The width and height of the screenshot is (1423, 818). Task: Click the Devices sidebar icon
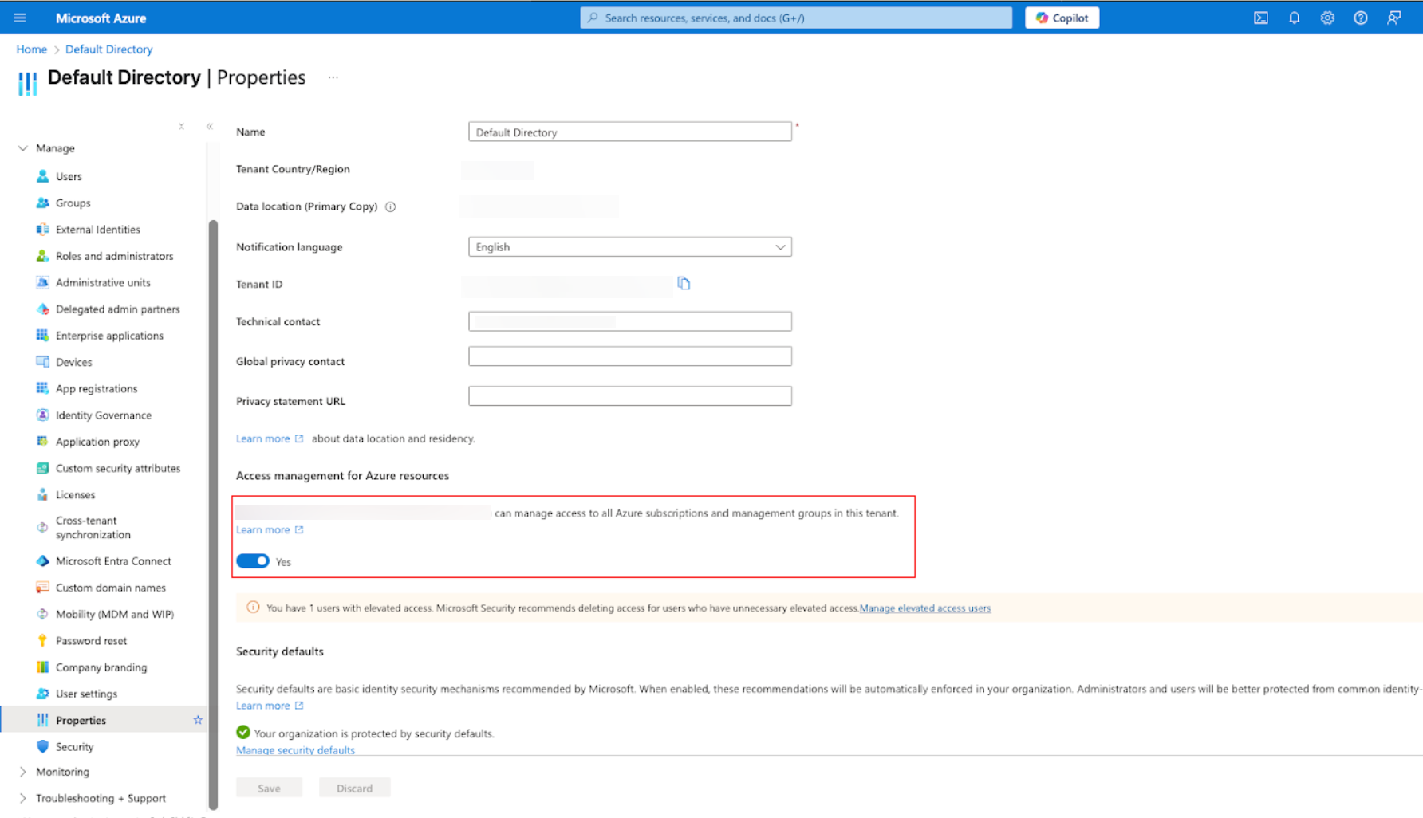point(43,362)
